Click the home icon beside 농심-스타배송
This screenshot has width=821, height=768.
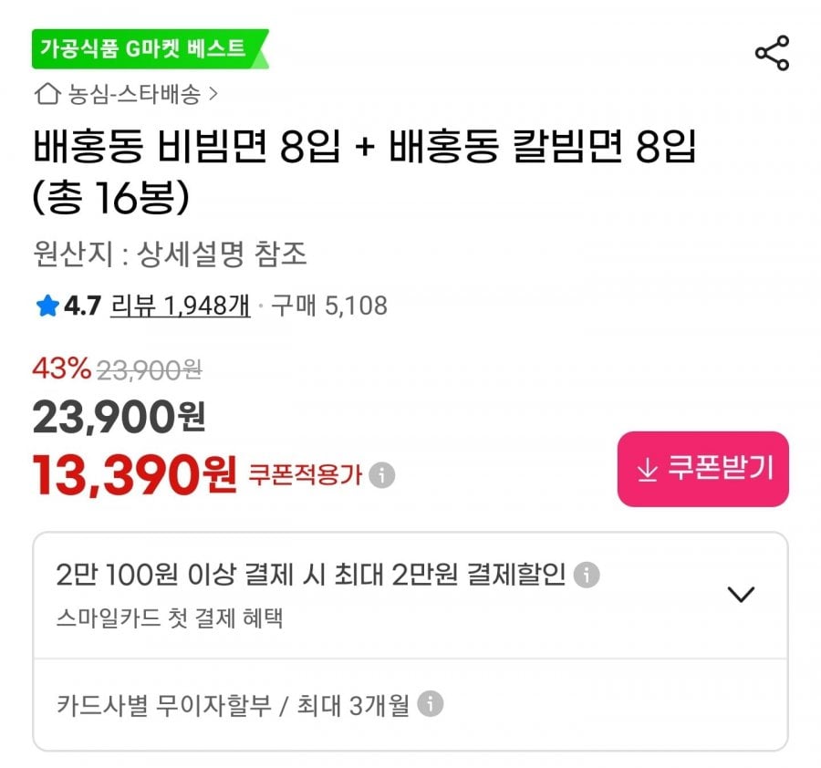(46, 93)
